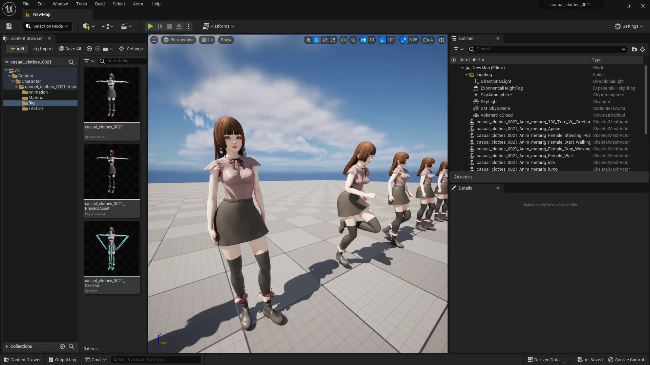Image resolution: width=650 pixels, height=365 pixels.
Task: Toggle surface snapping in the viewport
Action: click(x=353, y=40)
